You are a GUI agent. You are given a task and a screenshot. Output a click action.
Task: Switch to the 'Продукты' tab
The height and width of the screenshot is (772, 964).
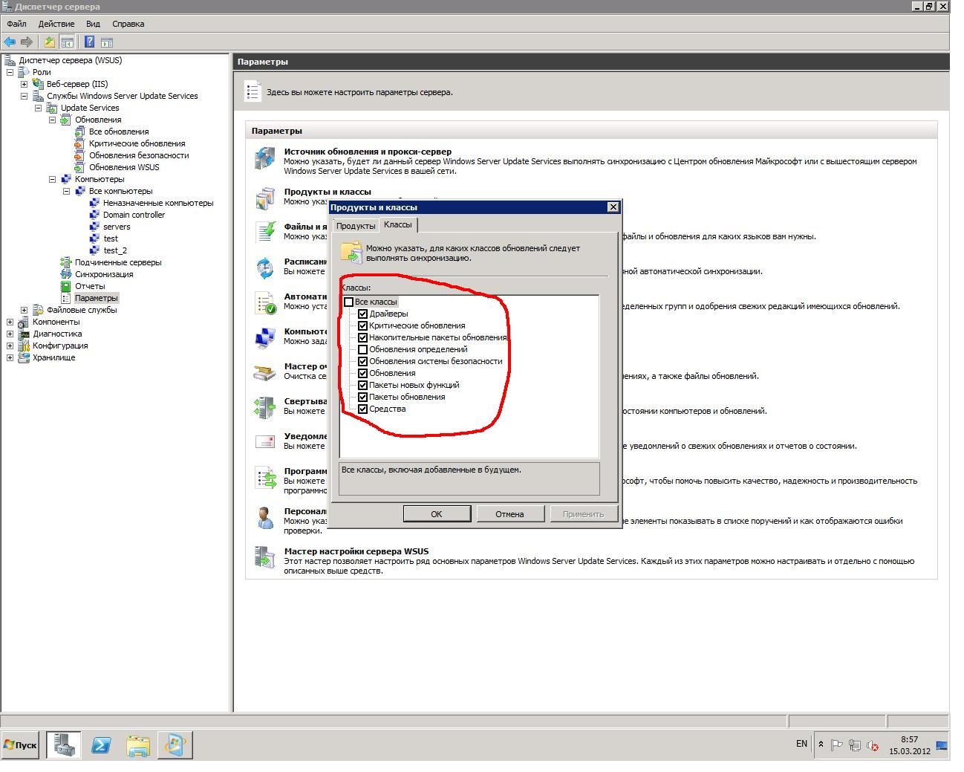point(356,226)
